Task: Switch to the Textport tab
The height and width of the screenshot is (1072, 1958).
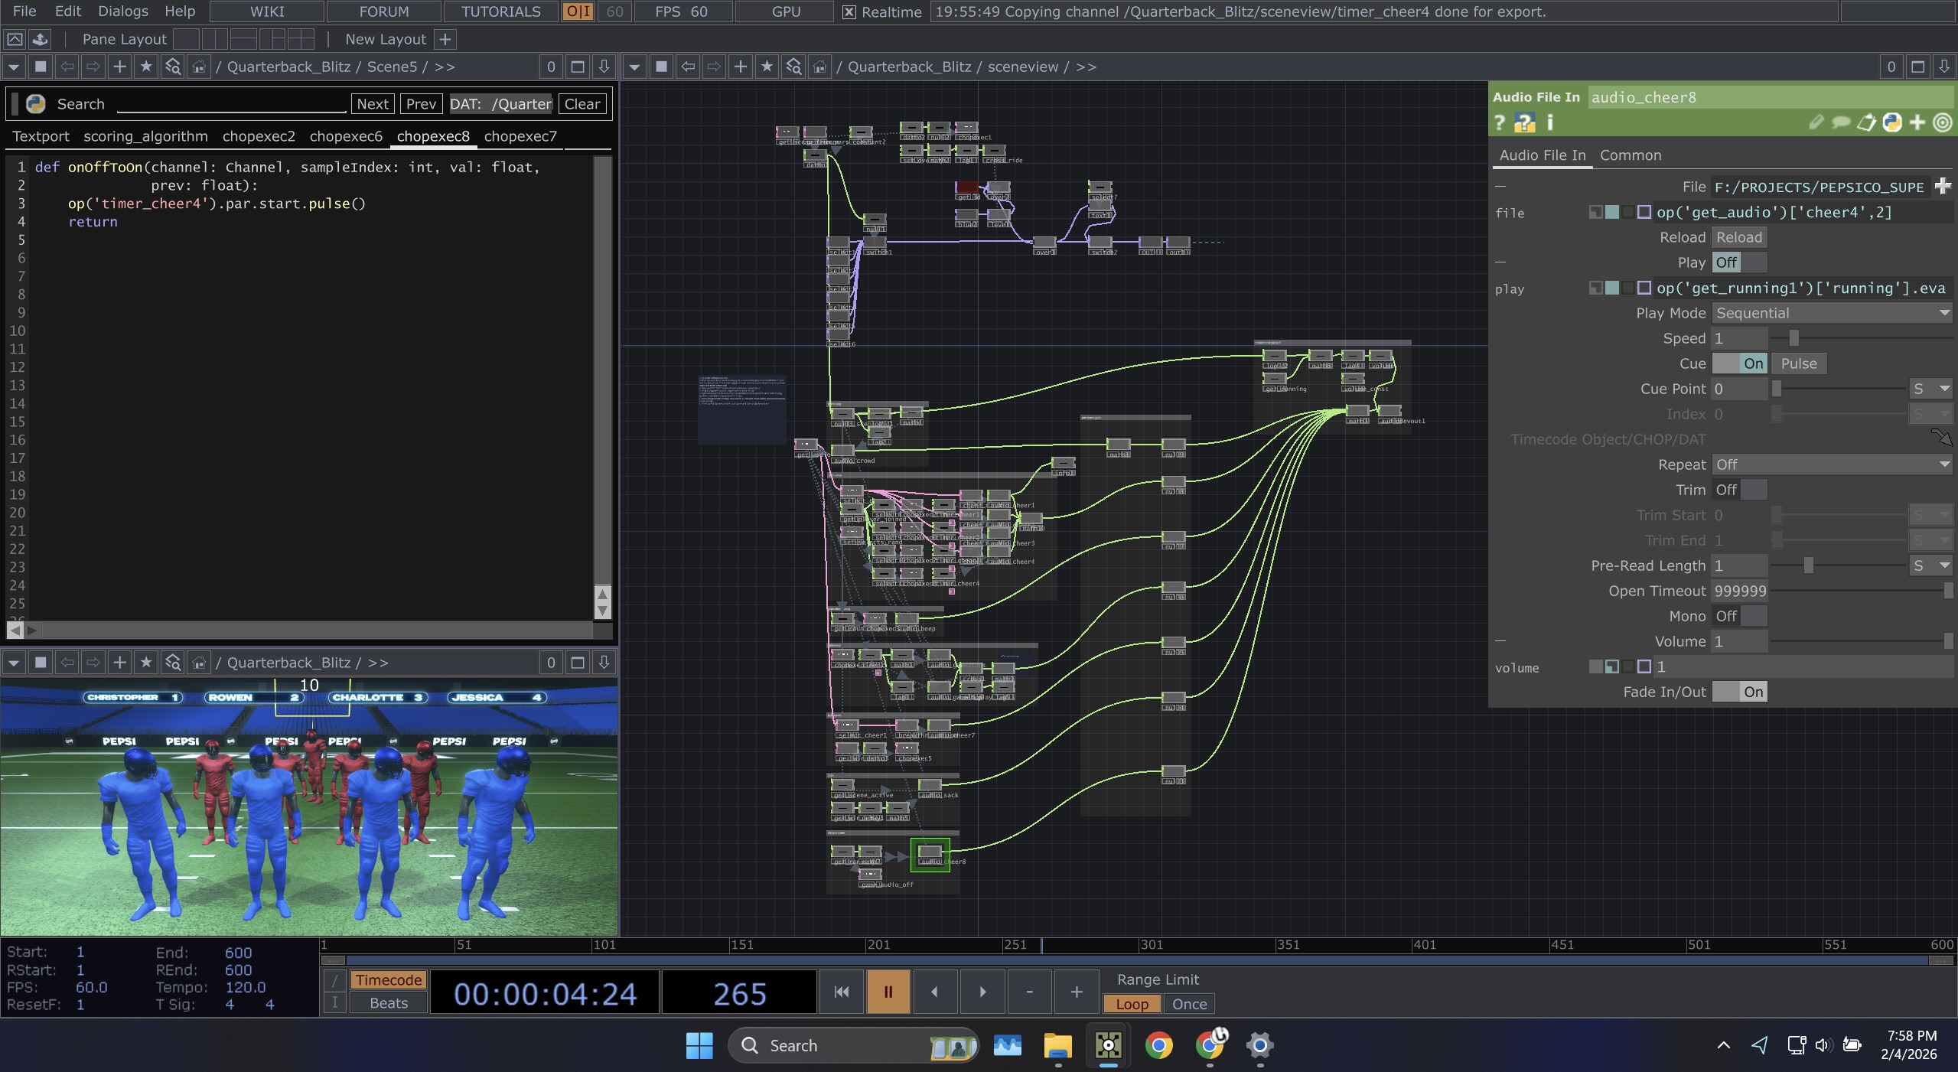Action: tap(41, 136)
